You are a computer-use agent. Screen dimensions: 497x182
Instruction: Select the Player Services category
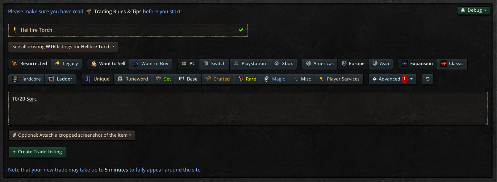click(339, 79)
